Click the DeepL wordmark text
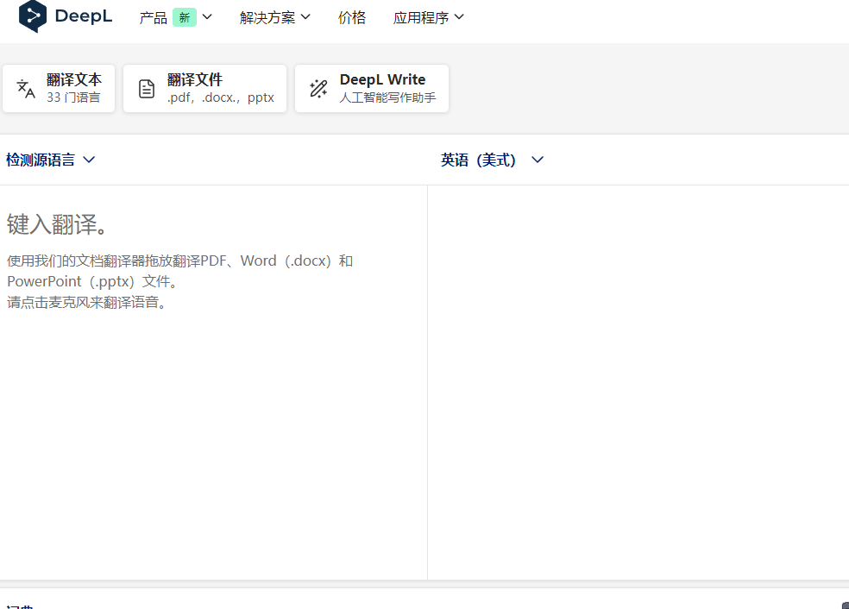The image size is (849, 609). tap(84, 16)
